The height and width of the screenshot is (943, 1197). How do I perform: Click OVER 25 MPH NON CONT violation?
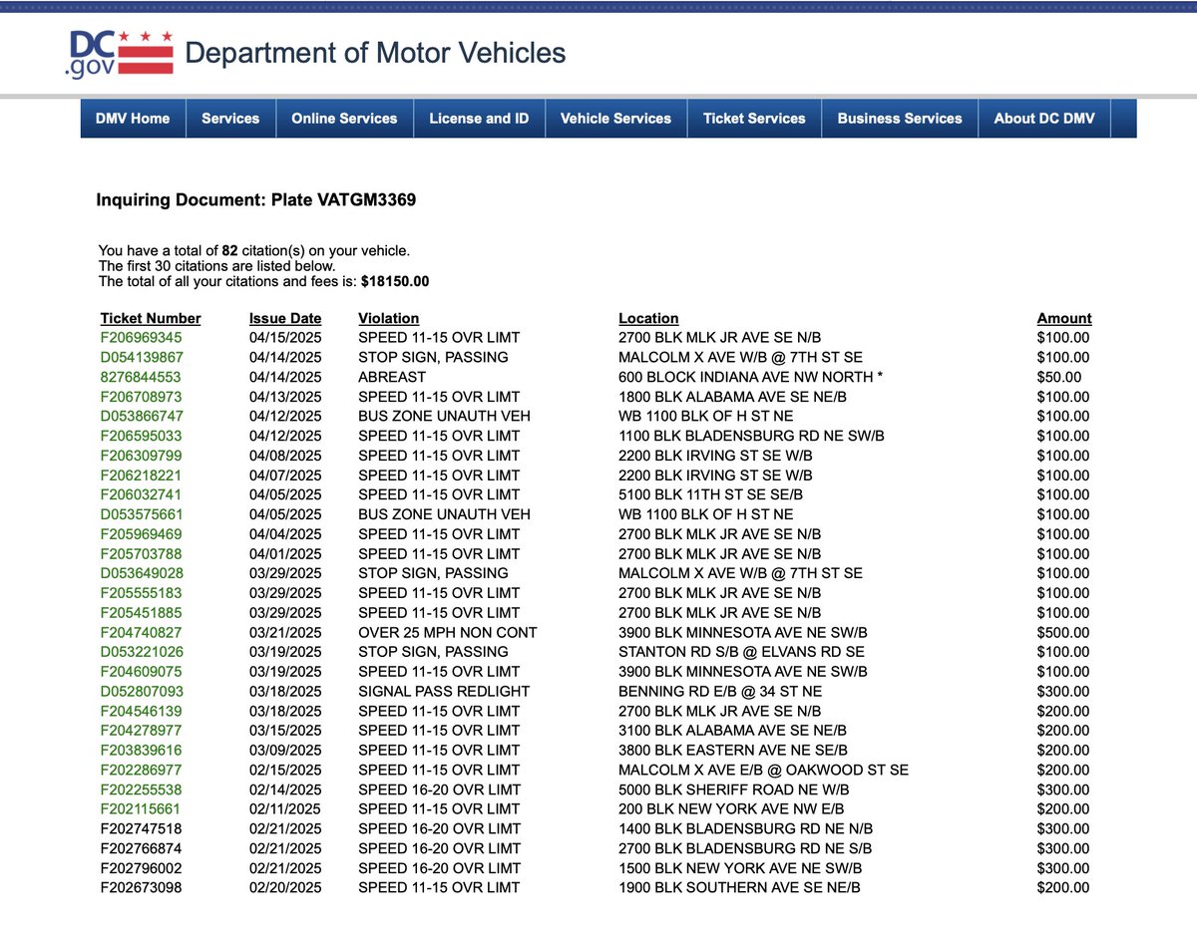(448, 632)
